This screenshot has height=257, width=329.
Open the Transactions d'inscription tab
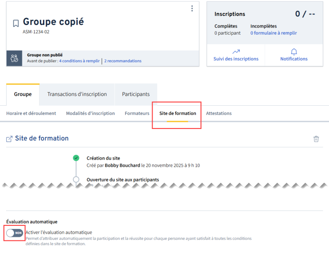tap(77, 94)
